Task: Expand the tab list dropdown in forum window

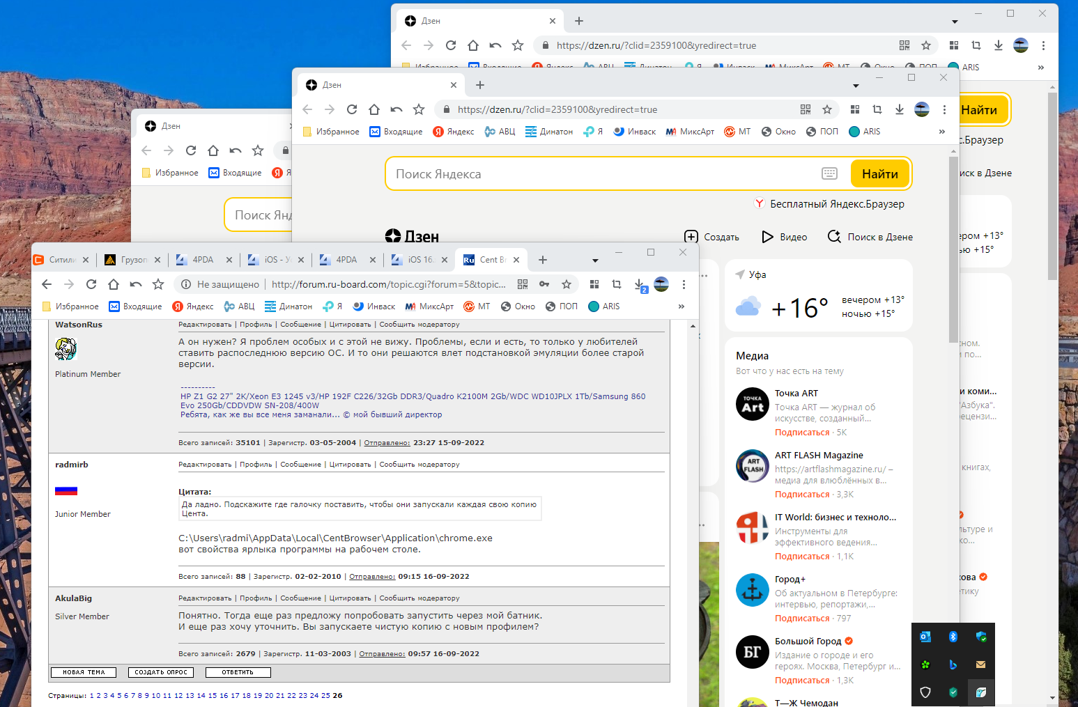Action: 595,261
